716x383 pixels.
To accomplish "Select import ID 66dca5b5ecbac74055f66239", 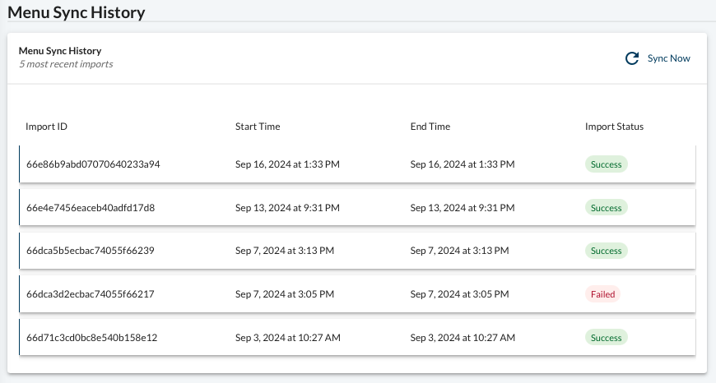I will click(x=91, y=251).
